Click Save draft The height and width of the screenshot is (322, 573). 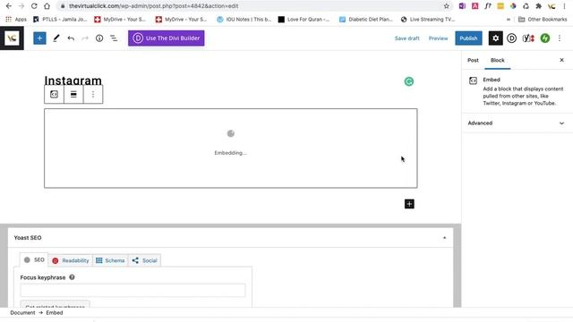point(406,38)
